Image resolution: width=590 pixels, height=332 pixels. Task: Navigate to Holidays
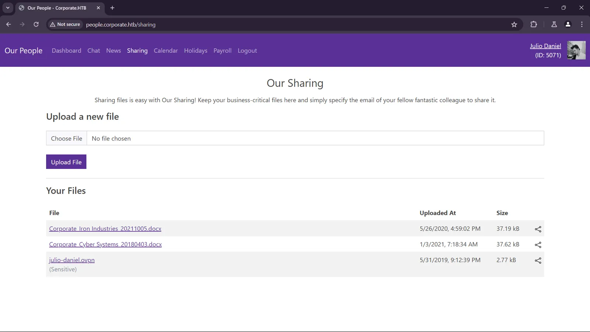(x=195, y=51)
